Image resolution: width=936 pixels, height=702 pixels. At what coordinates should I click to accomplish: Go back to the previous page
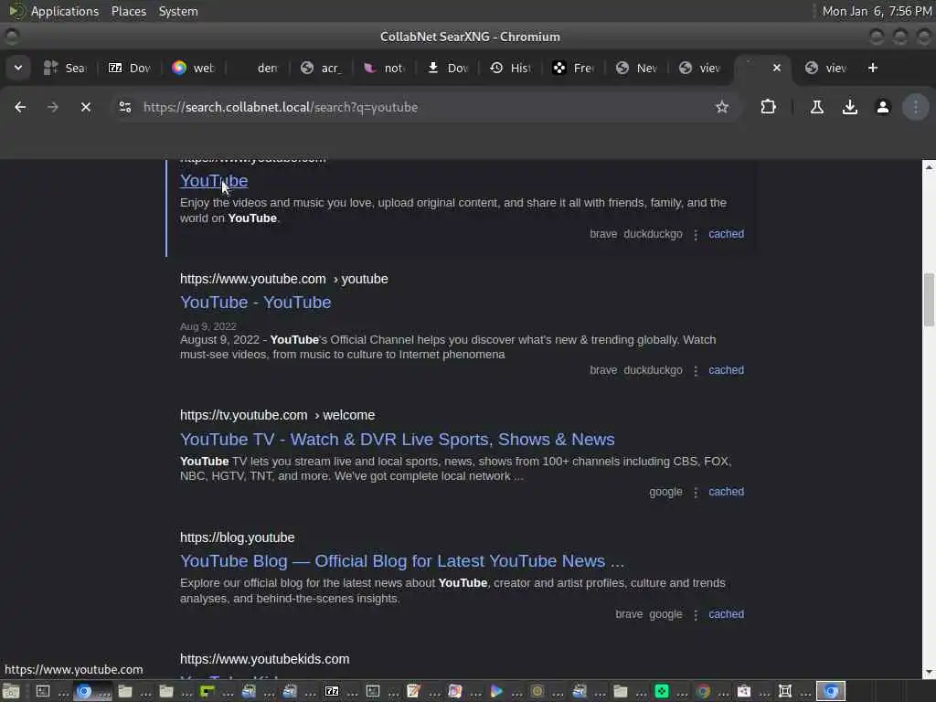20,107
